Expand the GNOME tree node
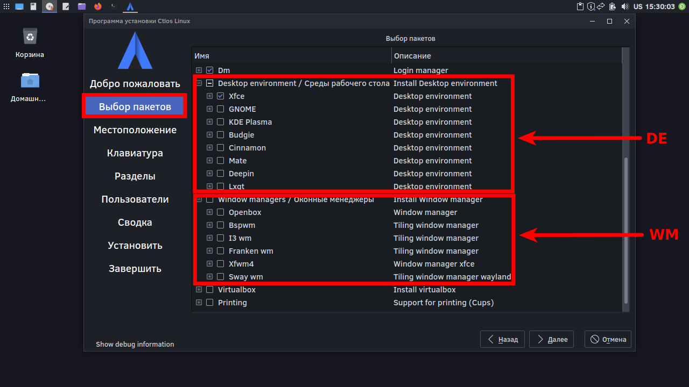Screen dimensions: 689x387 pyautogui.click(x=210, y=109)
